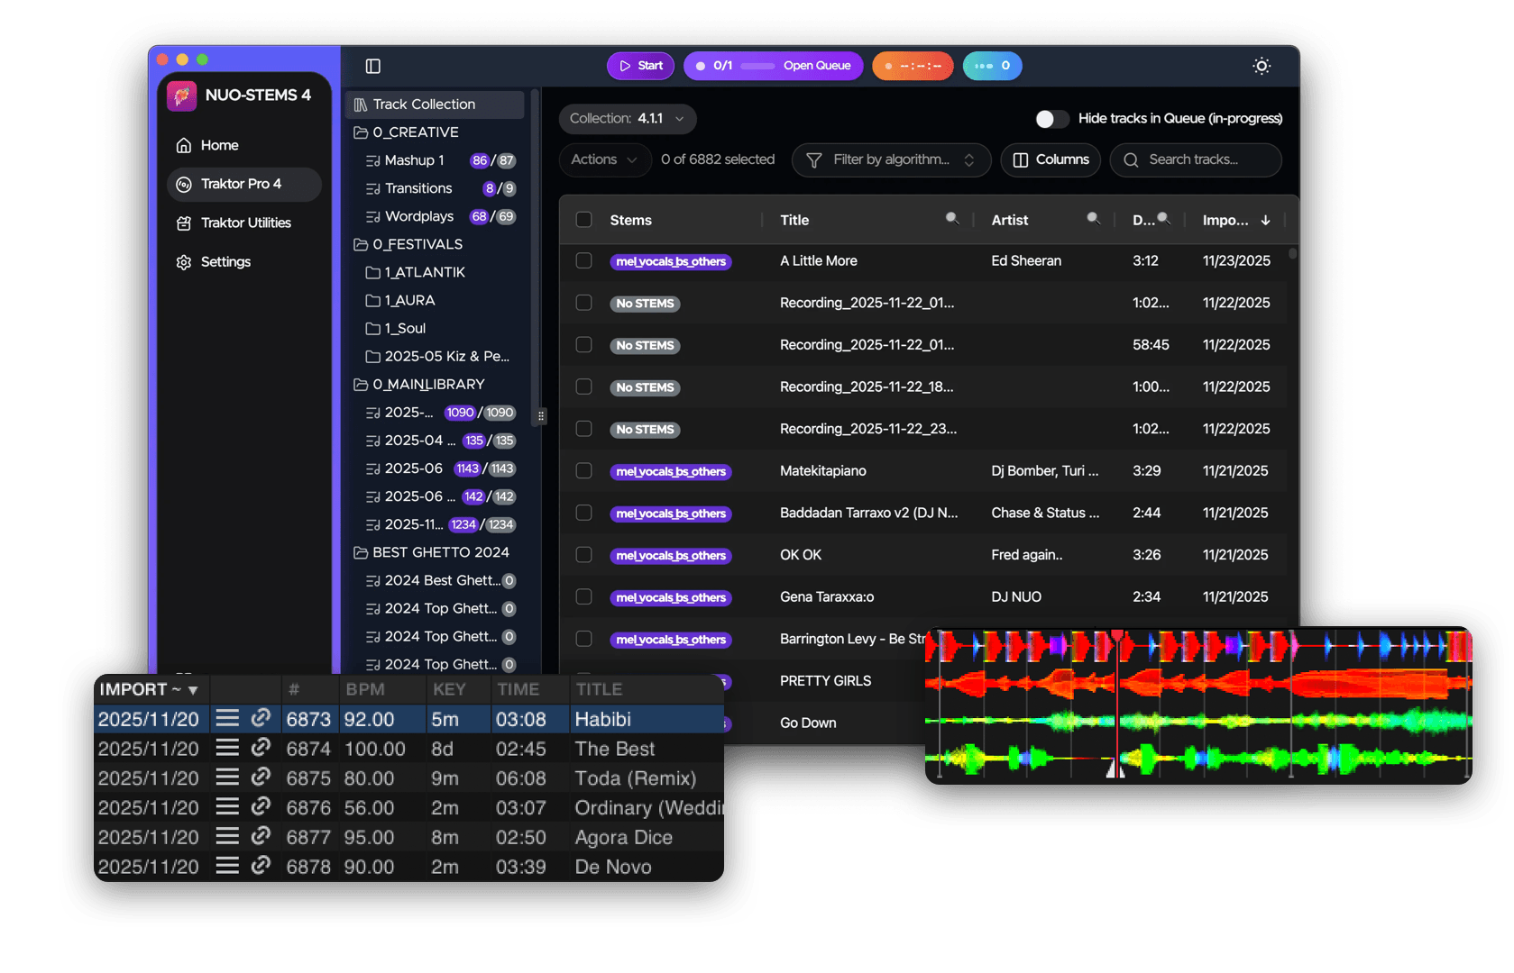Open the Settings menu item
Screen dimensions: 1514x973
[225, 261]
